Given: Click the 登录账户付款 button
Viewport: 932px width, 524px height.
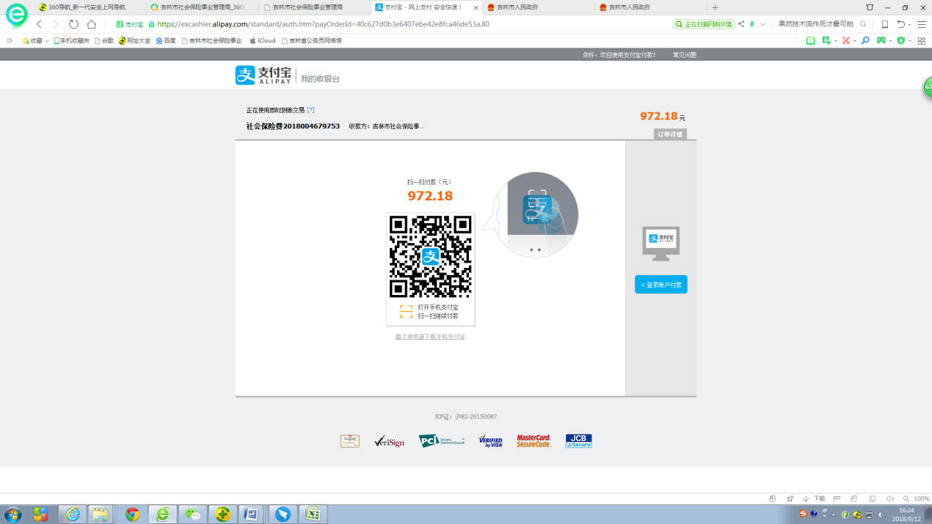Looking at the screenshot, I should click(661, 285).
